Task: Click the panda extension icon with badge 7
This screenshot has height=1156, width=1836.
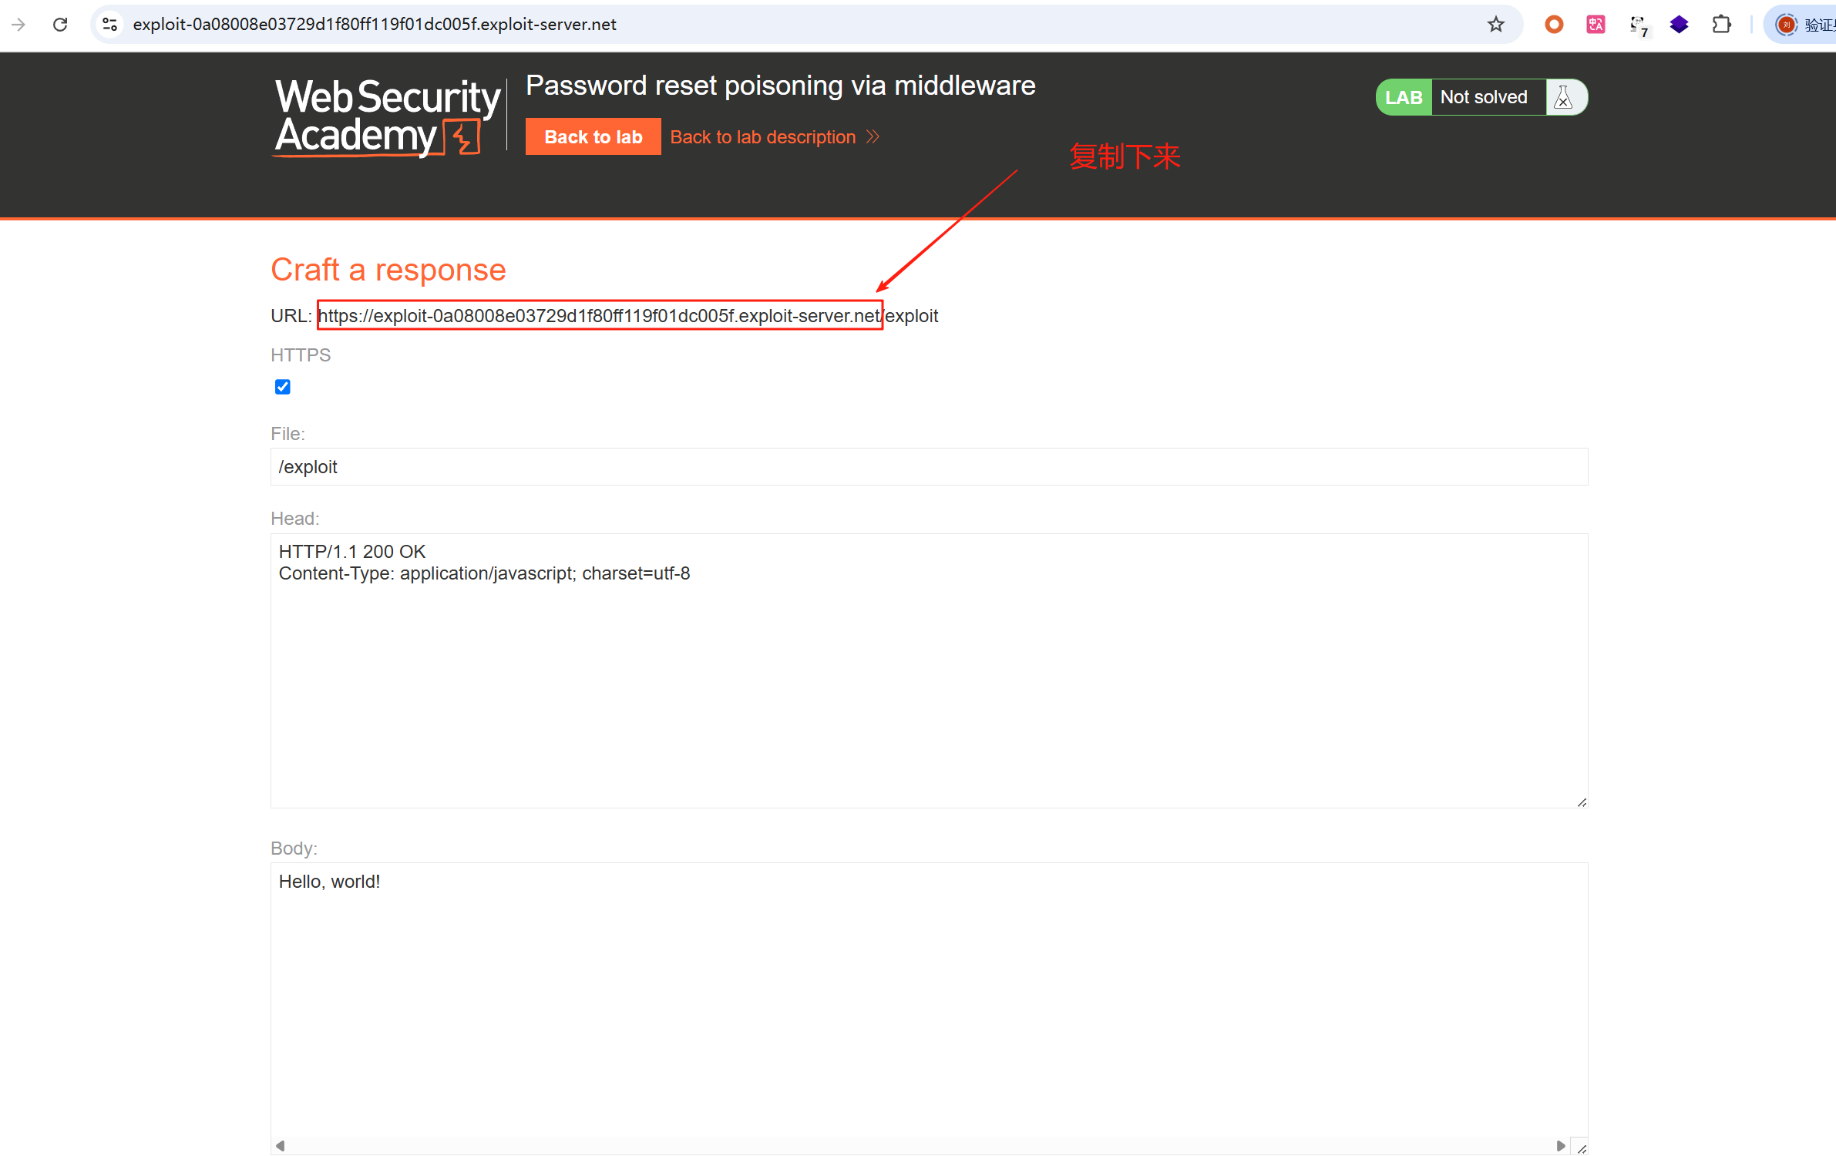Action: pos(1638,25)
